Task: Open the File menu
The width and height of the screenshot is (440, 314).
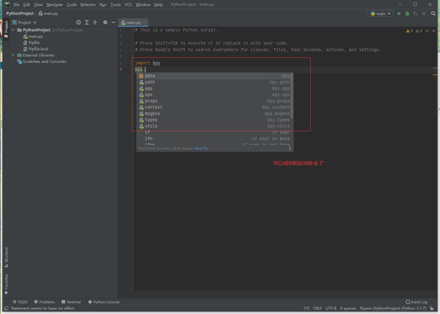Action: 16,5
